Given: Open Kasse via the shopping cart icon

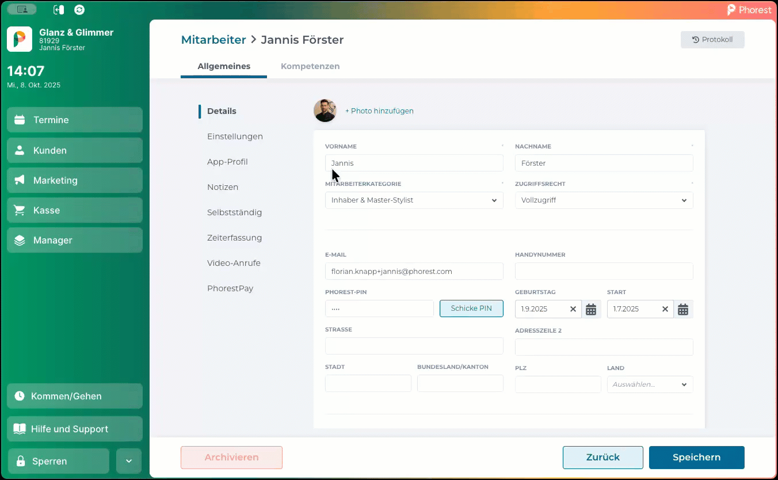Looking at the screenshot, I should click(20, 210).
